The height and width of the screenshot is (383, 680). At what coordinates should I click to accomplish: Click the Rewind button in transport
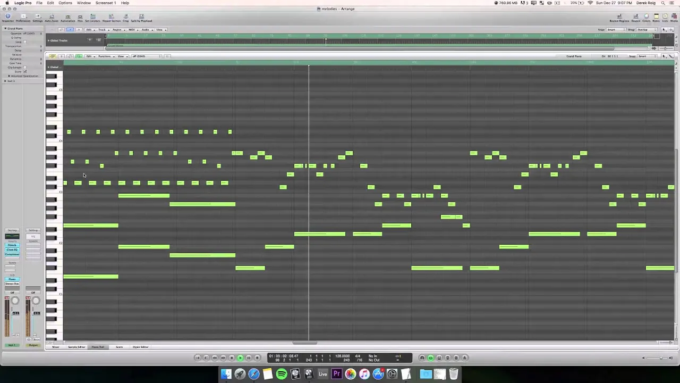click(215, 358)
